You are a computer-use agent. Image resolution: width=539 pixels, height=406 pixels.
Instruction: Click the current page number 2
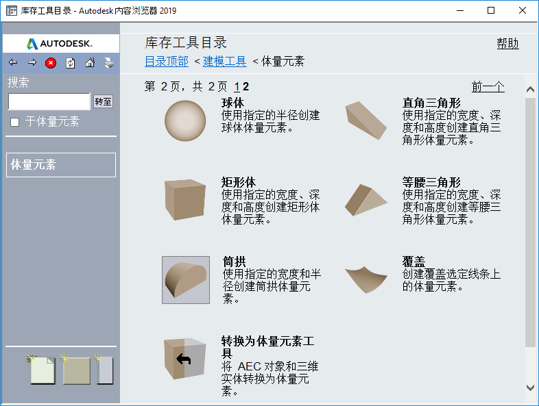coord(245,86)
